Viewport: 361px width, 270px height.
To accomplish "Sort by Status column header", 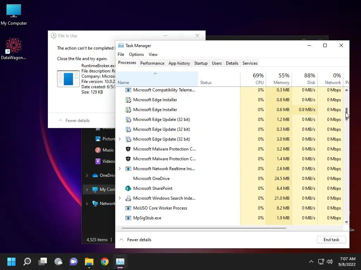I will coord(219,79).
